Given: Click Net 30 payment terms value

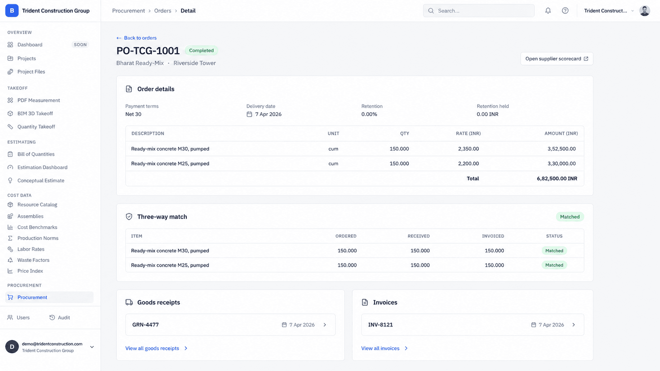Looking at the screenshot, I should (x=133, y=114).
